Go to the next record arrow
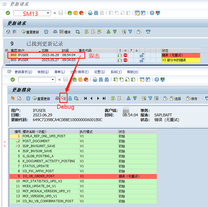Screen dimensions: 208x207 tap(98, 98)
